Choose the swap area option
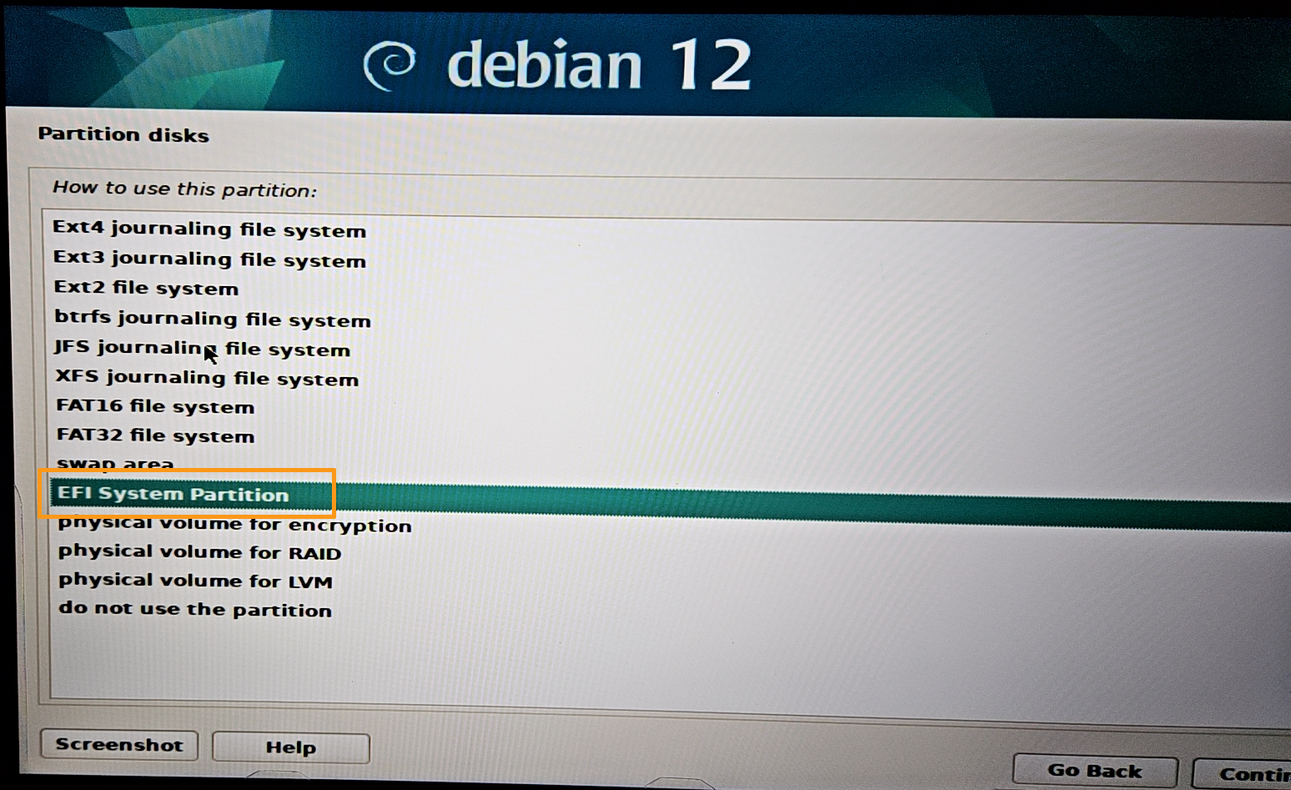The width and height of the screenshot is (1291, 790). coord(115,464)
